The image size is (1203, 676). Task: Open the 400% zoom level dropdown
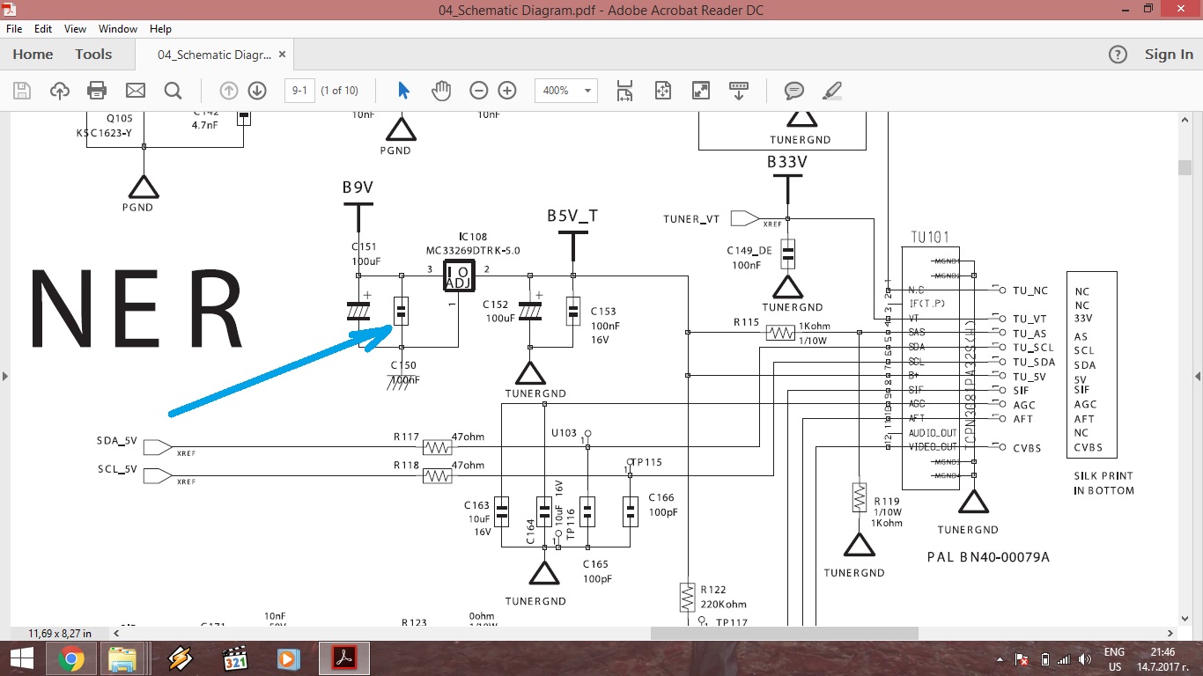coord(587,91)
